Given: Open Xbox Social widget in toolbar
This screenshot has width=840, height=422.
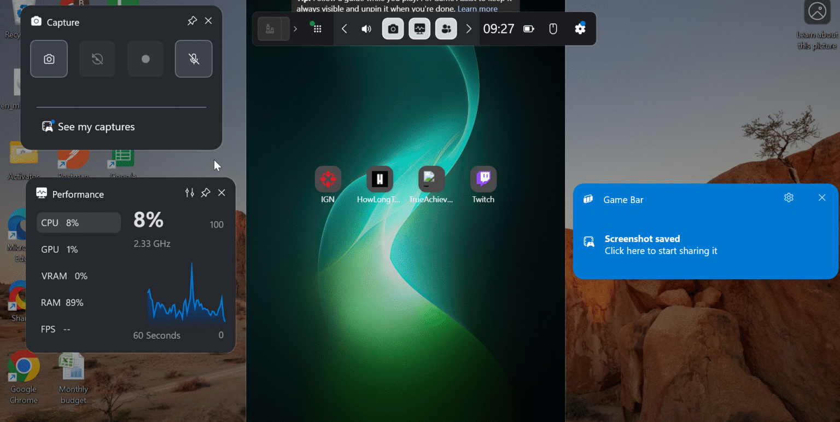Looking at the screenshot, I should 446,29.
